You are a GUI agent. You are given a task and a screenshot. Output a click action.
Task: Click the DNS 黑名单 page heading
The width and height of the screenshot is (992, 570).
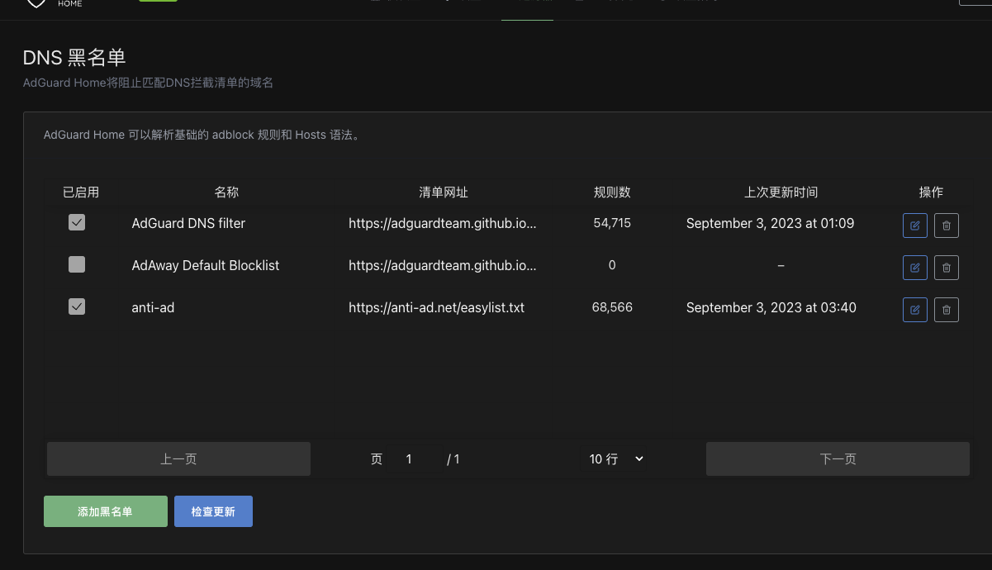point(74,57)
